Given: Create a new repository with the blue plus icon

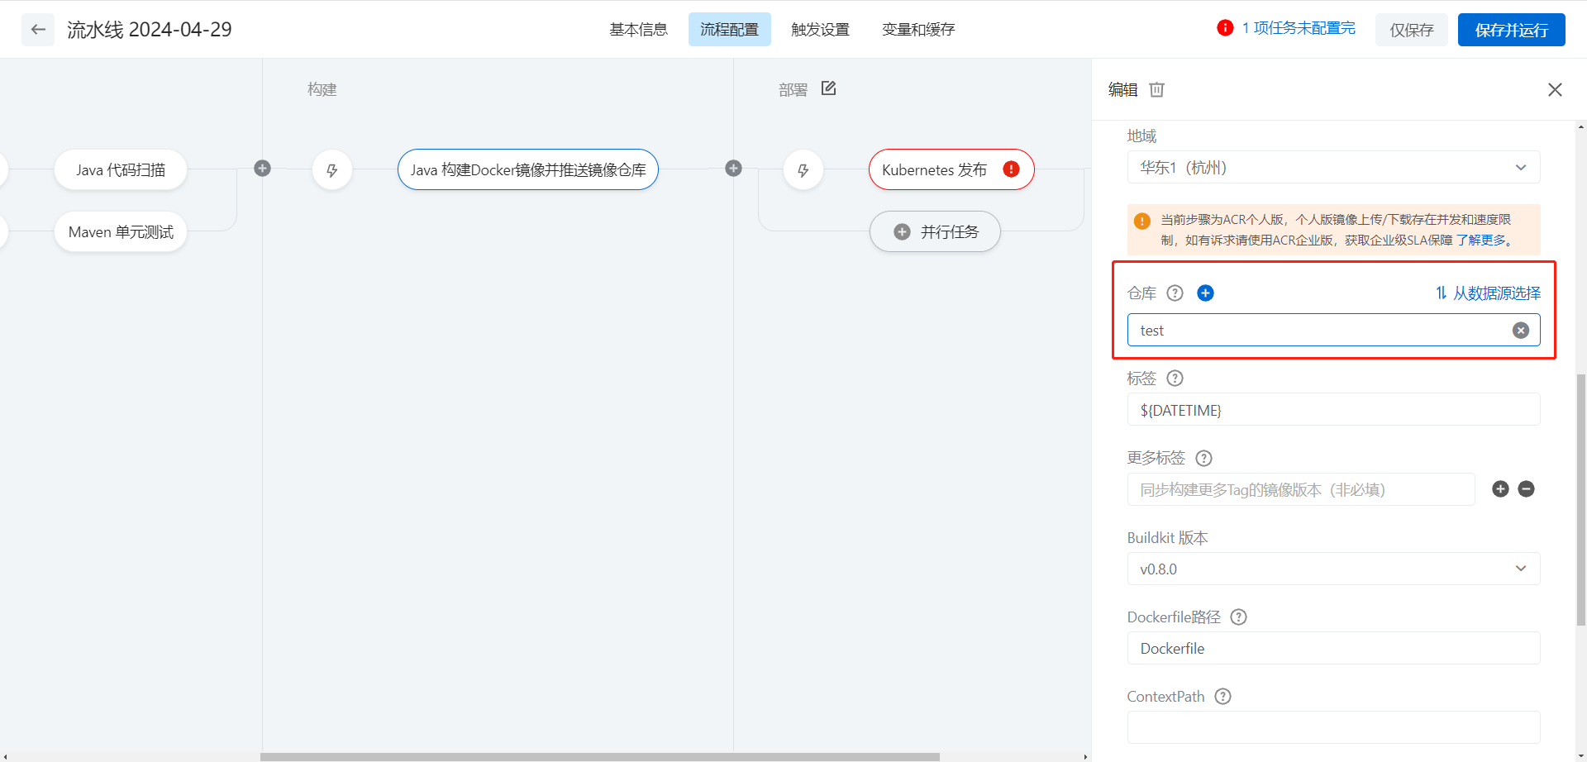Looking at the screenshot, I should pyautogui.click(x=1205, y=293).
